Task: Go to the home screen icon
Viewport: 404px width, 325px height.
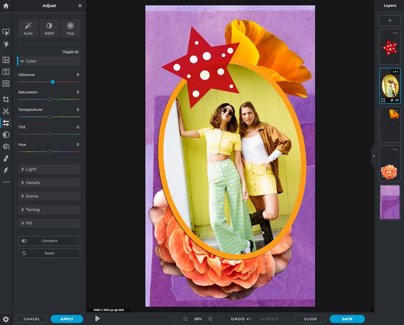Action: [6, 6]
